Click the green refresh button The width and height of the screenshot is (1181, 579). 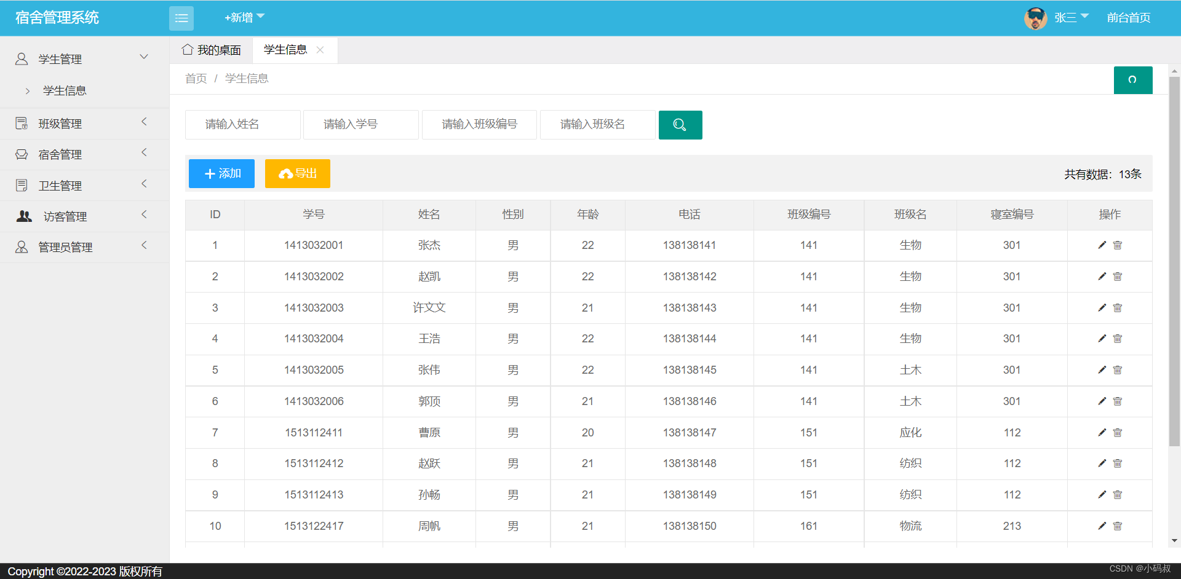tap(1133, 80)
